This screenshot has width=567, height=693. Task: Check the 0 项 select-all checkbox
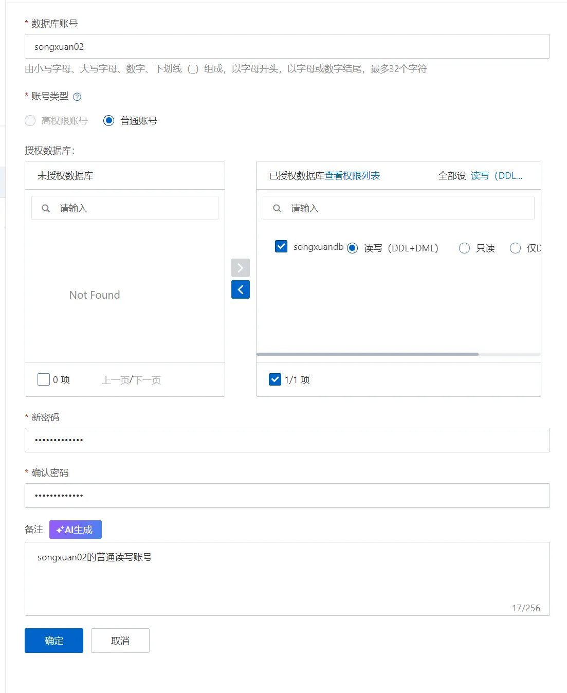tap(44, 379)
